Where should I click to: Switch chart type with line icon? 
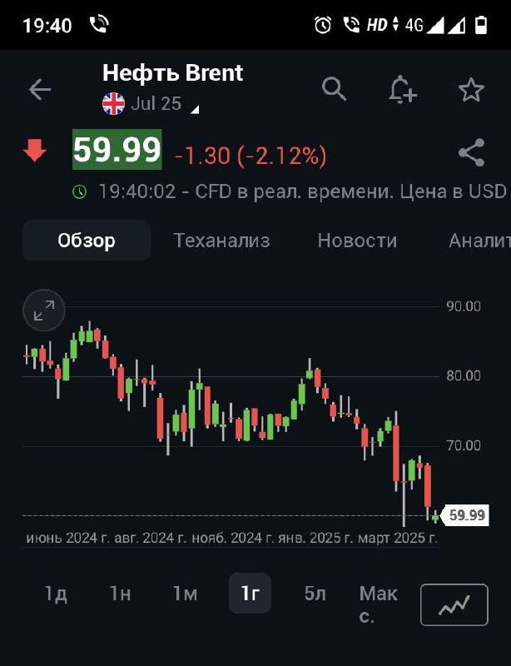click(x=454, y=605)
